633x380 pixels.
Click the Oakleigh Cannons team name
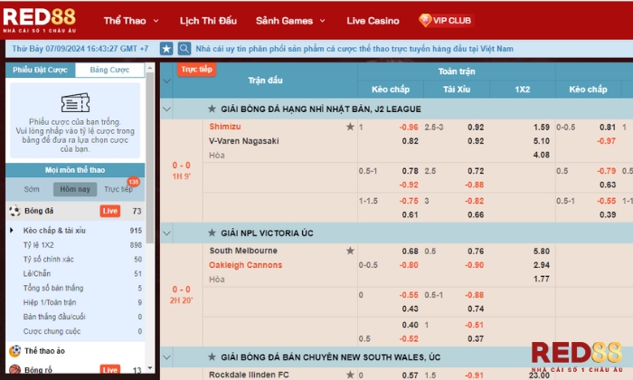[245, 265]
